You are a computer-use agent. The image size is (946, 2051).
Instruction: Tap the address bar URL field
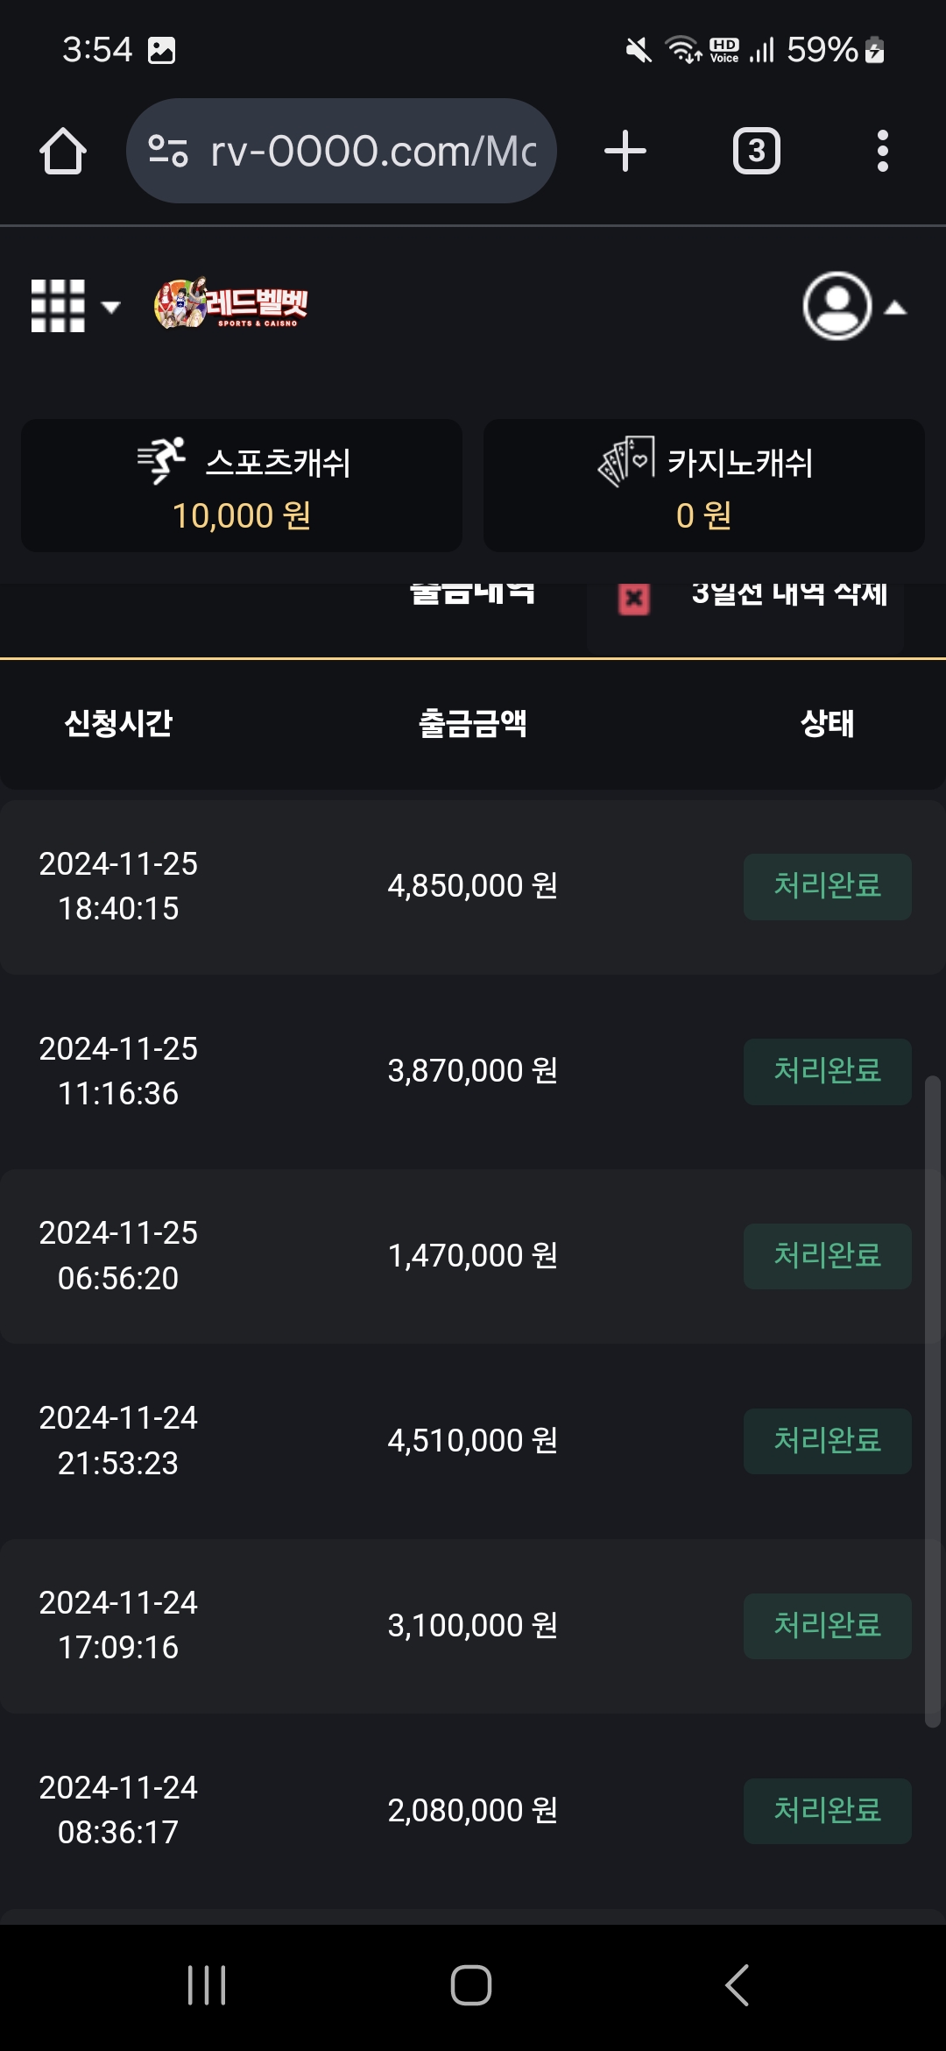coord(372,151)
